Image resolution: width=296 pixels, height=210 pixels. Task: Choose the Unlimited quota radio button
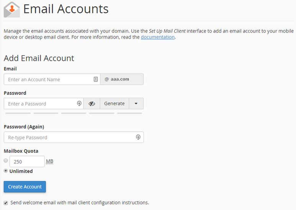click(6, 171)
